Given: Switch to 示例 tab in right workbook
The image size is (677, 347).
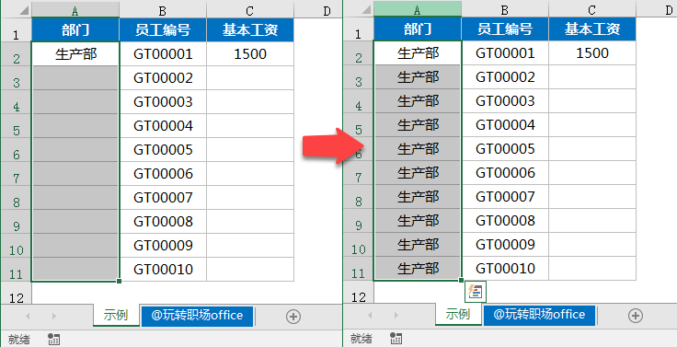Looking at the screenshot, I should [458, 314].
